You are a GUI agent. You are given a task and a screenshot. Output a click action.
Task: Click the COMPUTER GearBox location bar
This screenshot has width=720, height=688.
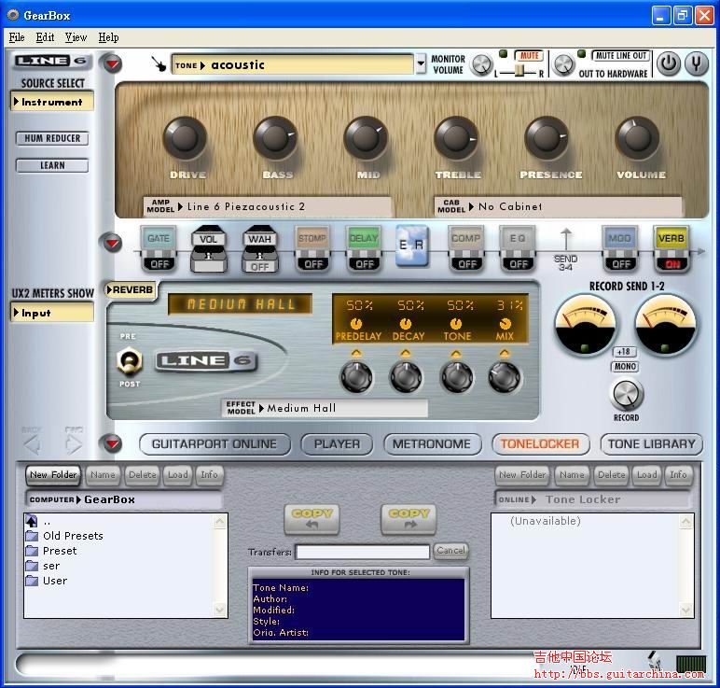[x=124, y=499]
